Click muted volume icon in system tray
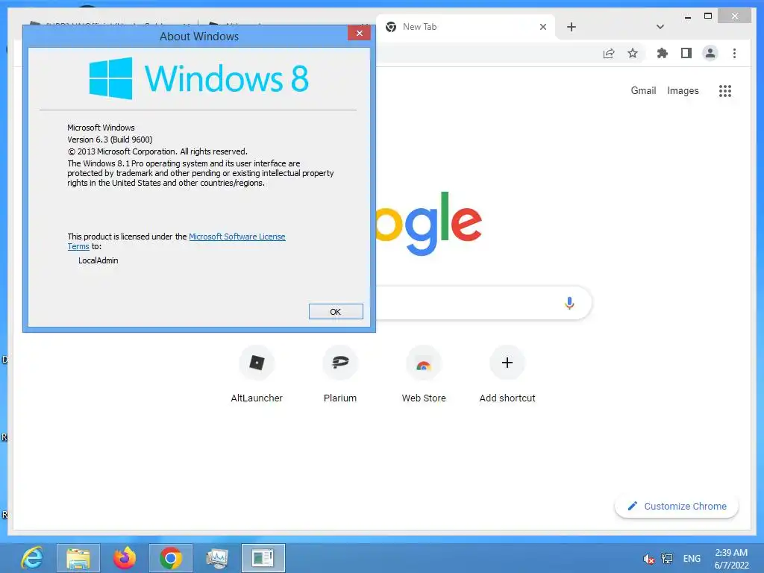 pos(648,559)
